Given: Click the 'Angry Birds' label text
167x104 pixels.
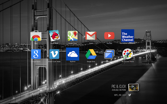Looking at the screenshot, I should 54,43.
